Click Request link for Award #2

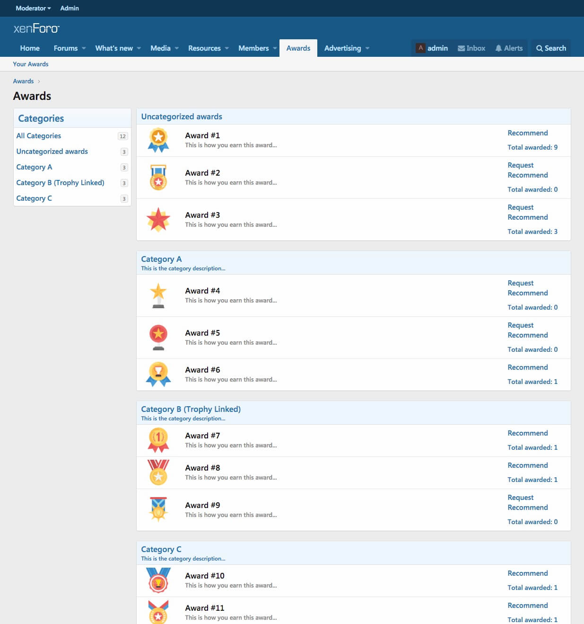tap(520, 165)
